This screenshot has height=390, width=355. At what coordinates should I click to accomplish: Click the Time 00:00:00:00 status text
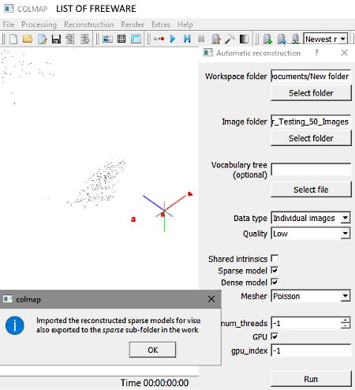pos(155,383)
